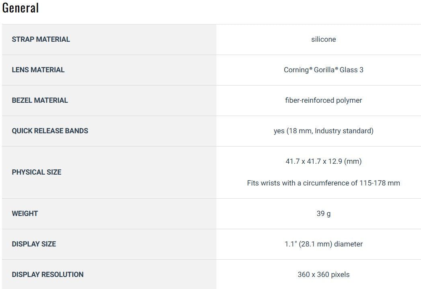Click the QUICK RELEASE BANDS label

50,131
